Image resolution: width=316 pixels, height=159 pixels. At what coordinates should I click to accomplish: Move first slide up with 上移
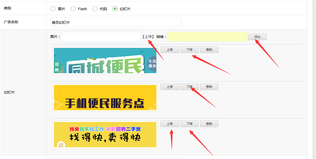tap(169, 50)
